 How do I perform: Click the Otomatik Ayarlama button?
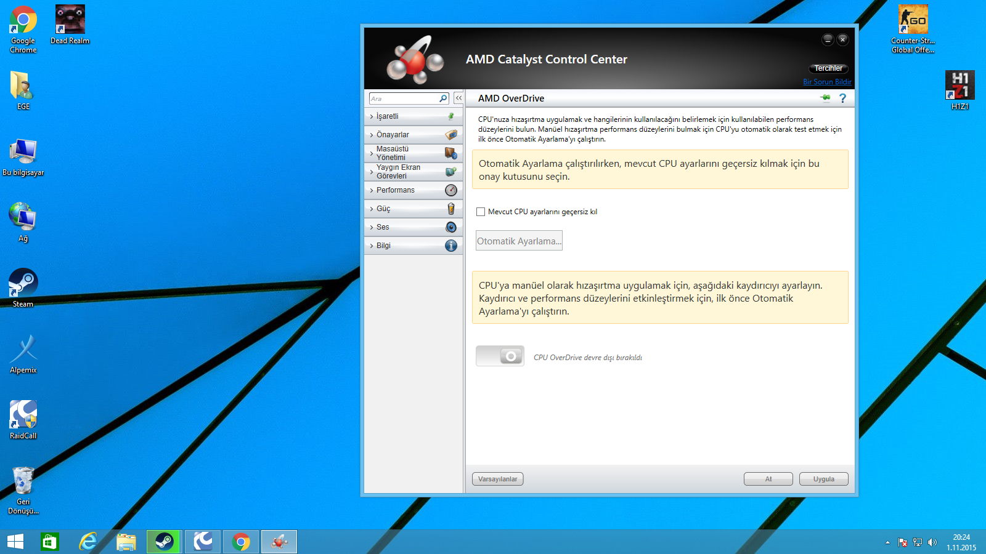click(x=519, y=241)
